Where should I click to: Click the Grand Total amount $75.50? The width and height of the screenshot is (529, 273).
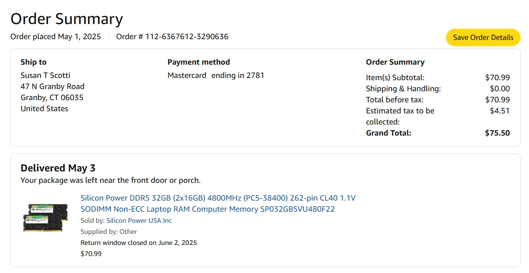coord(497,133)
